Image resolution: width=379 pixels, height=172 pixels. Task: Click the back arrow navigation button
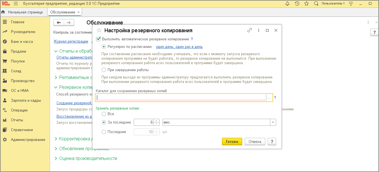(x=59, y=23)
